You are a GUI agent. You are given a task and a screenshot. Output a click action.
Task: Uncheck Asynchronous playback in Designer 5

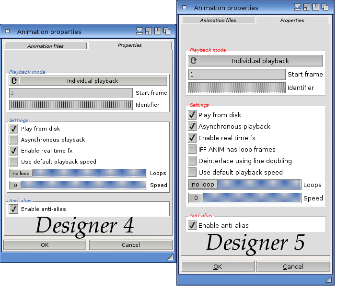pos(192,127)
